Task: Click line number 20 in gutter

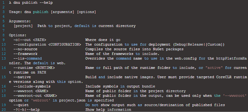Action: (4, 110)
